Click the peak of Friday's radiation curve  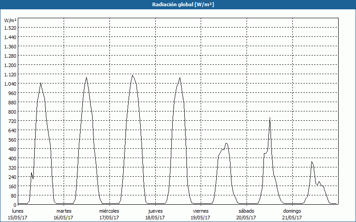coord(226,143)
